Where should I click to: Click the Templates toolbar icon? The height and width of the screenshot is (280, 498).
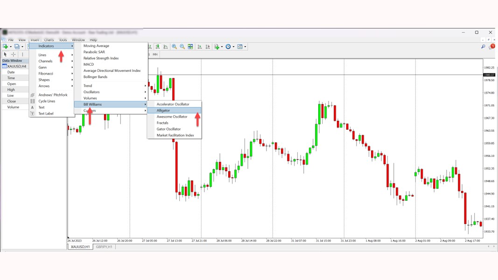point(240,47)
